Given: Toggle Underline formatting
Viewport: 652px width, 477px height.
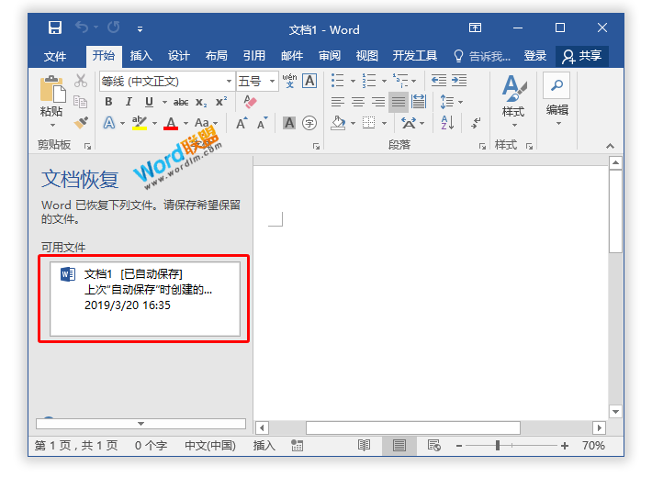Looking at the screenshot, I should click(149, 102).
